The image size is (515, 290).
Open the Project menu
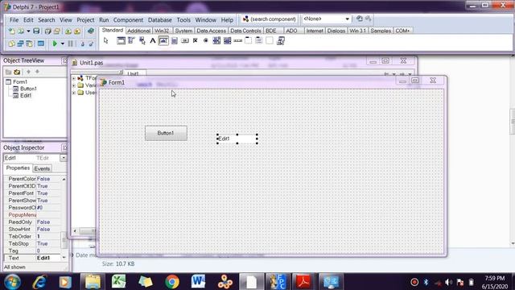tap(85, 20)
